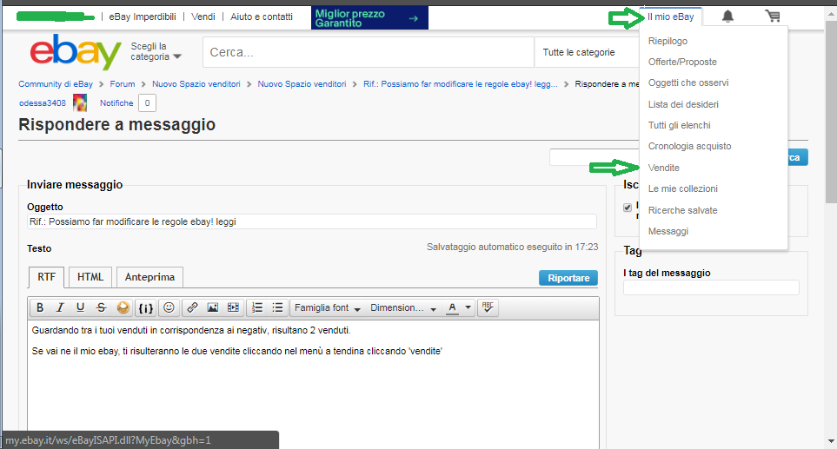The image size is (837, 449).
Task: Open Lista dei desideri menu entry
Action: pyautogui.click(x=683, y=104)
